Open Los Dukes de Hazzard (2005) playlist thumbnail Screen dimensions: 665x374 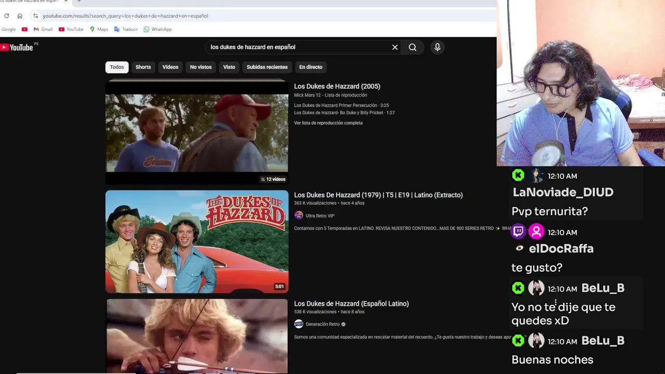[x=197, y=132]
